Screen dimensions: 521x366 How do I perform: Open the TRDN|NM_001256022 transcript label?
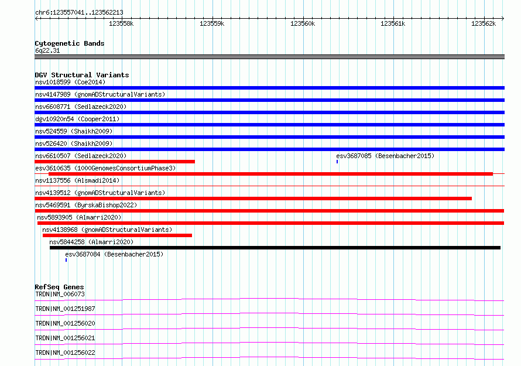point(65,353)
